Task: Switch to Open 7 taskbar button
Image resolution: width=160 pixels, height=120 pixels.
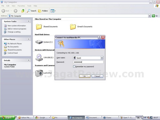Action: pyautogui.click(x=127, y=118)
